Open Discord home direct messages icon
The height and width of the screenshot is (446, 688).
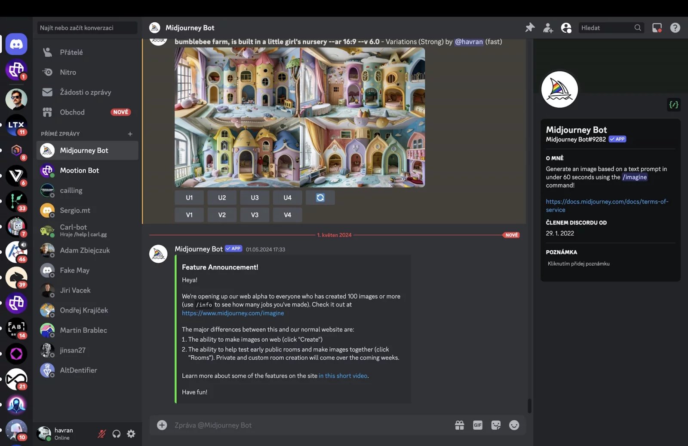(16, 44)
